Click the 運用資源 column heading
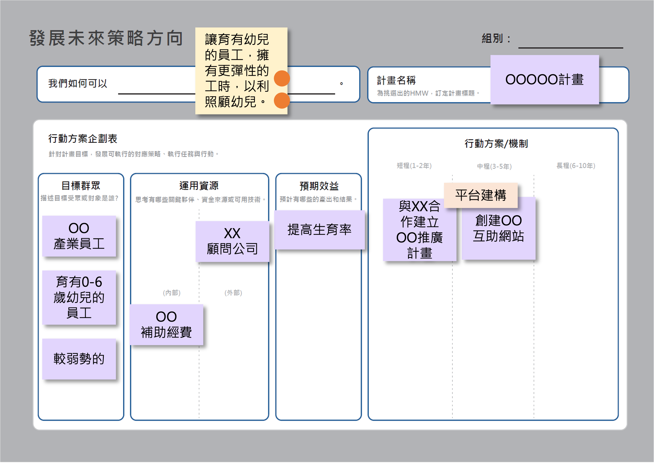Viewport: 655px width, 463px height. tap(199, 186)
